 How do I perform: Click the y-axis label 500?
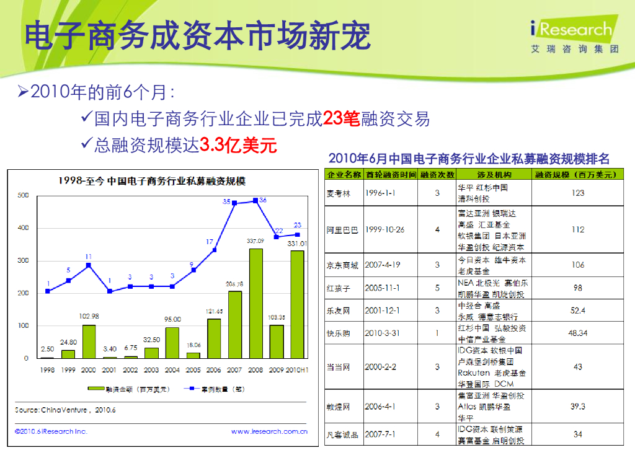(23, 195)
